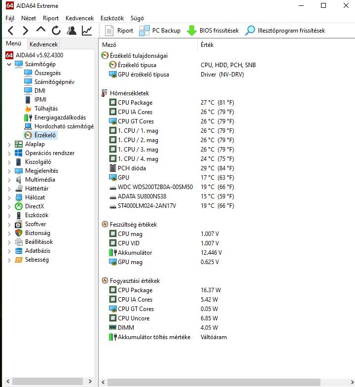Click the Sebesség benchmark icon
355x387 pixels.
[19, 260]
